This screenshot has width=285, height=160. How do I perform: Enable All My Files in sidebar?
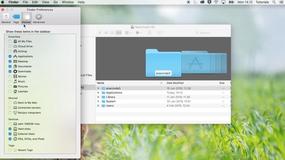pos(10,41)
